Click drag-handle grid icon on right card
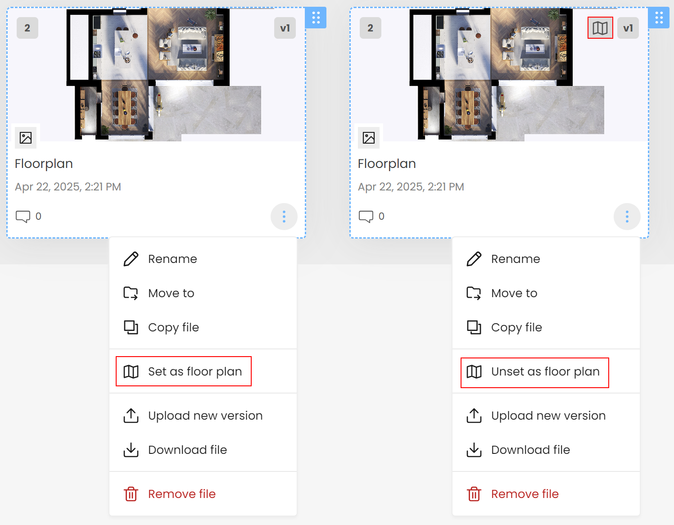674x525 pixels. point(659,18)
